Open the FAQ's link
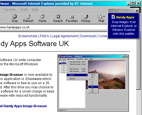Viewport: 142px width, 115px height. click(45, 36)
